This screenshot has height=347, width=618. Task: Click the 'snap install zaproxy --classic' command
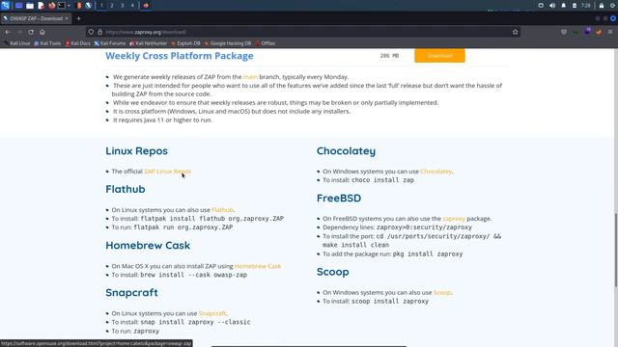click(x=195, y=322)
